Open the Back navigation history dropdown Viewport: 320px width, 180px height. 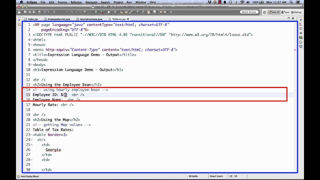coord(167,12)
